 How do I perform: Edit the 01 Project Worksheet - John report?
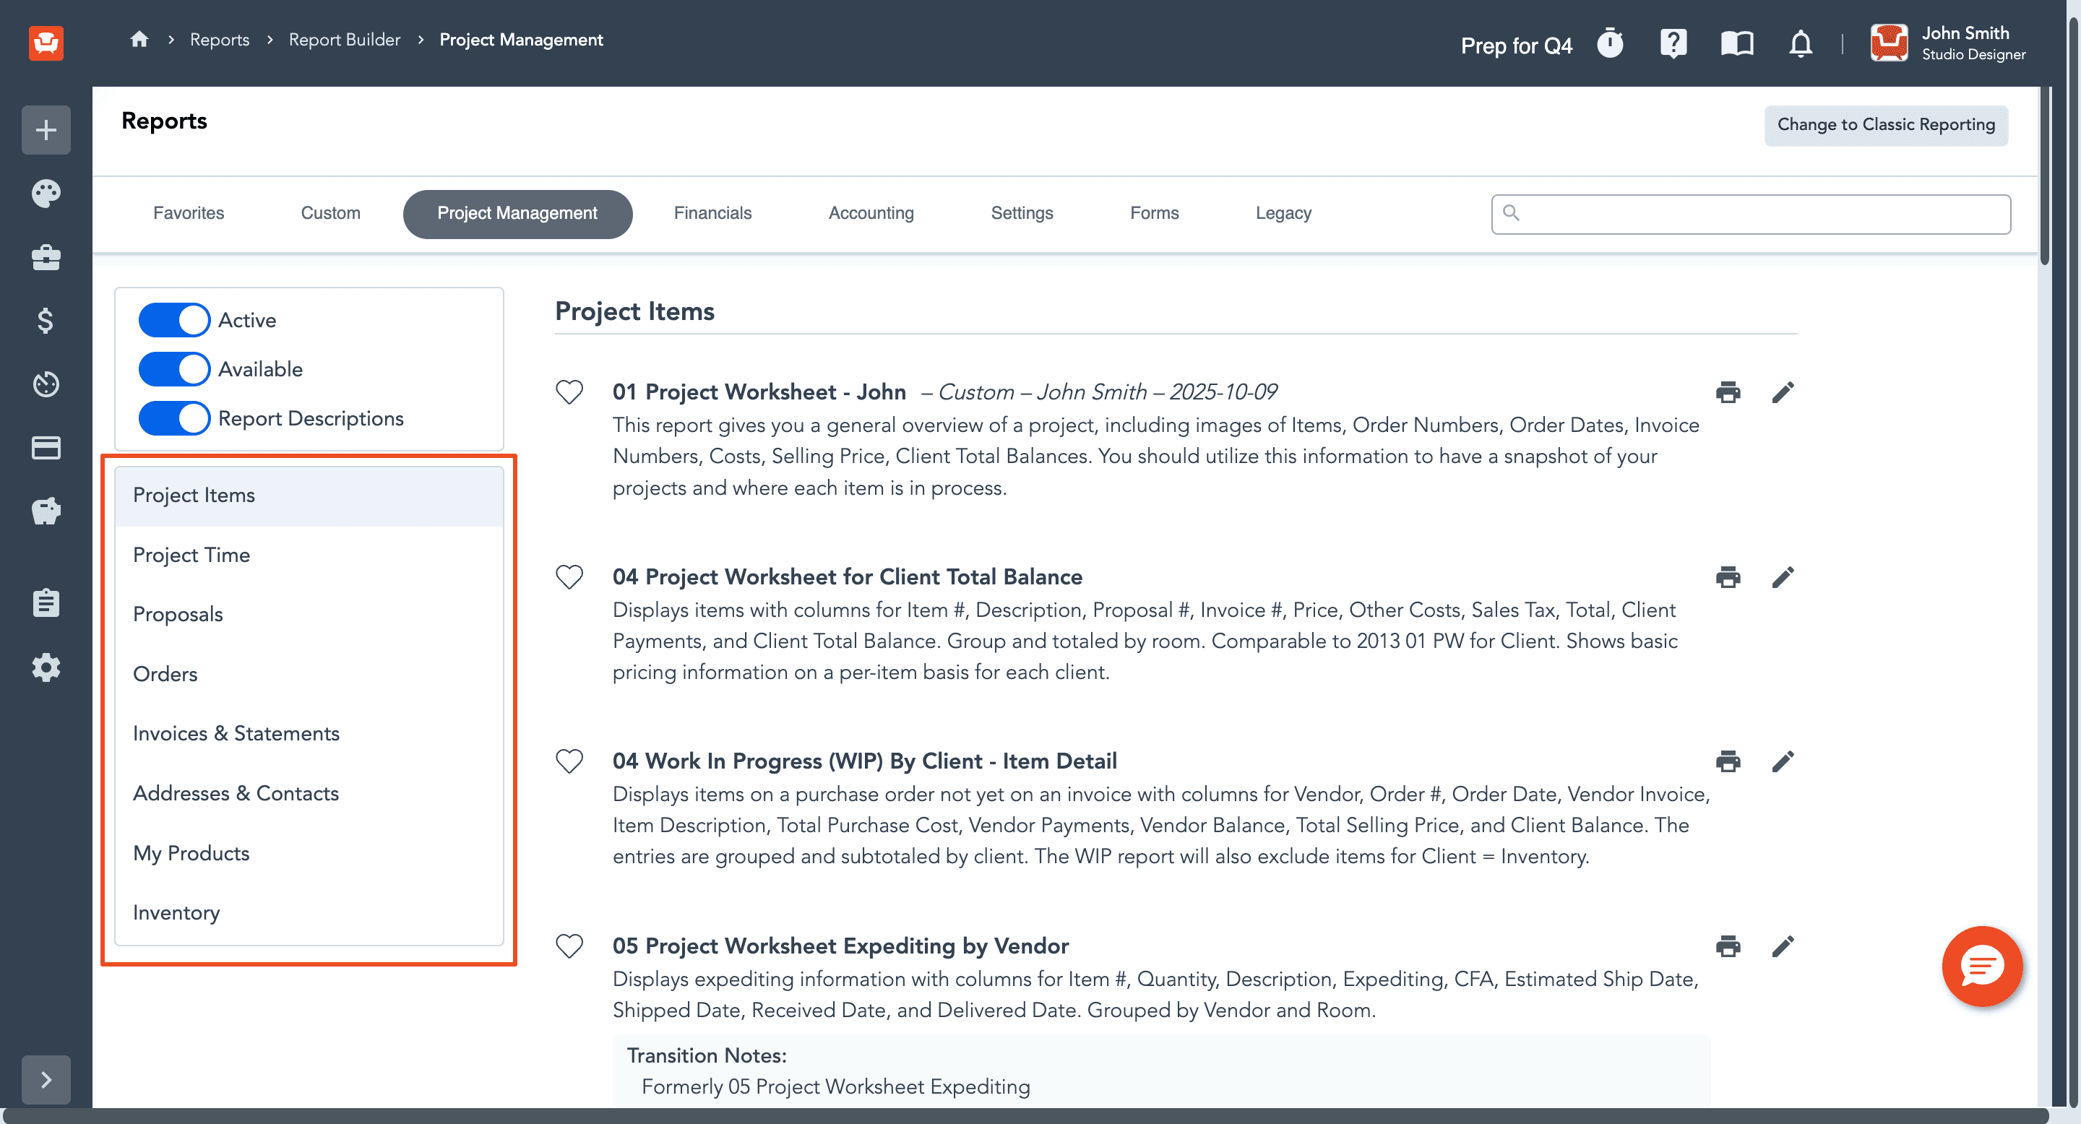pos(1783,392)
